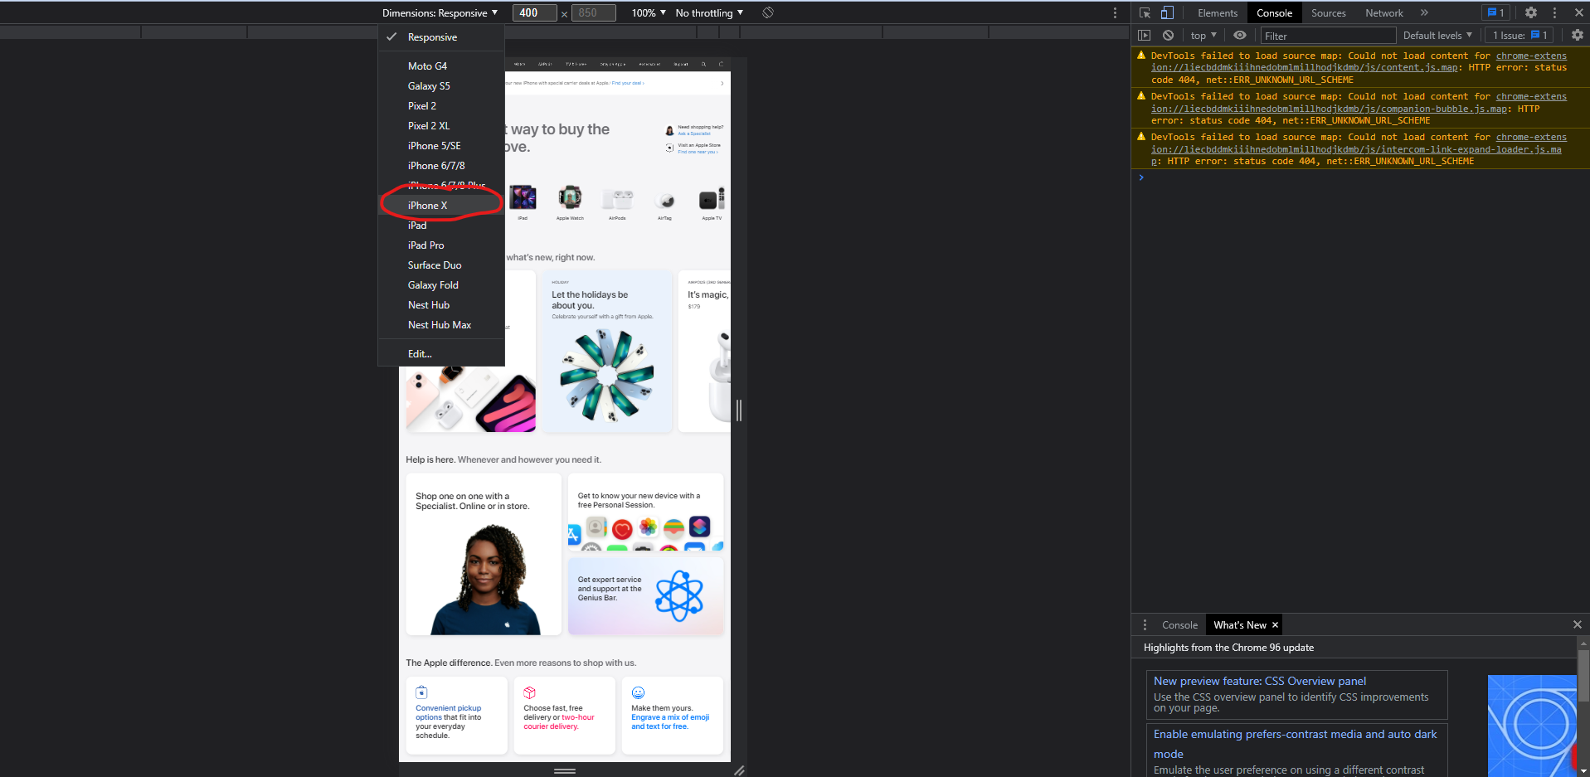Image resolution: width=1590 pixels, height=777 pixels.
Task: Show more DevTools tabs chevron
Action: (x=1424, y=12)
